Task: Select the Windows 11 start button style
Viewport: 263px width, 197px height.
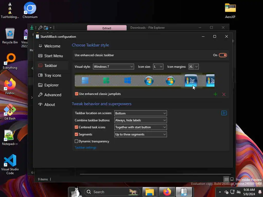Action: 85,81
